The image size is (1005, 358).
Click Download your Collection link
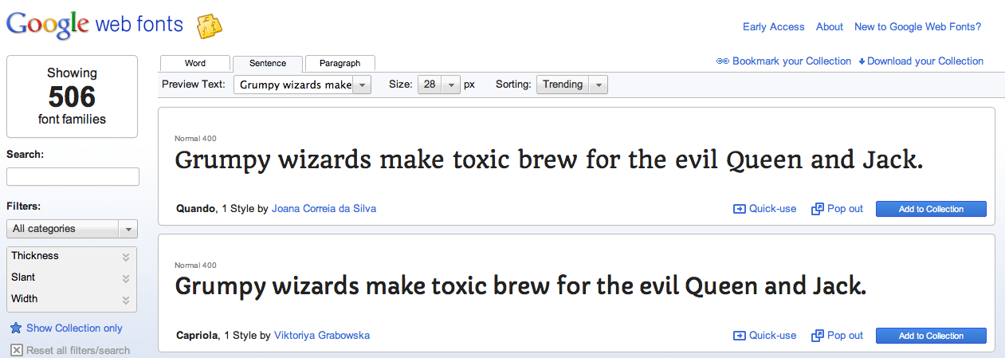click(925, 61)
